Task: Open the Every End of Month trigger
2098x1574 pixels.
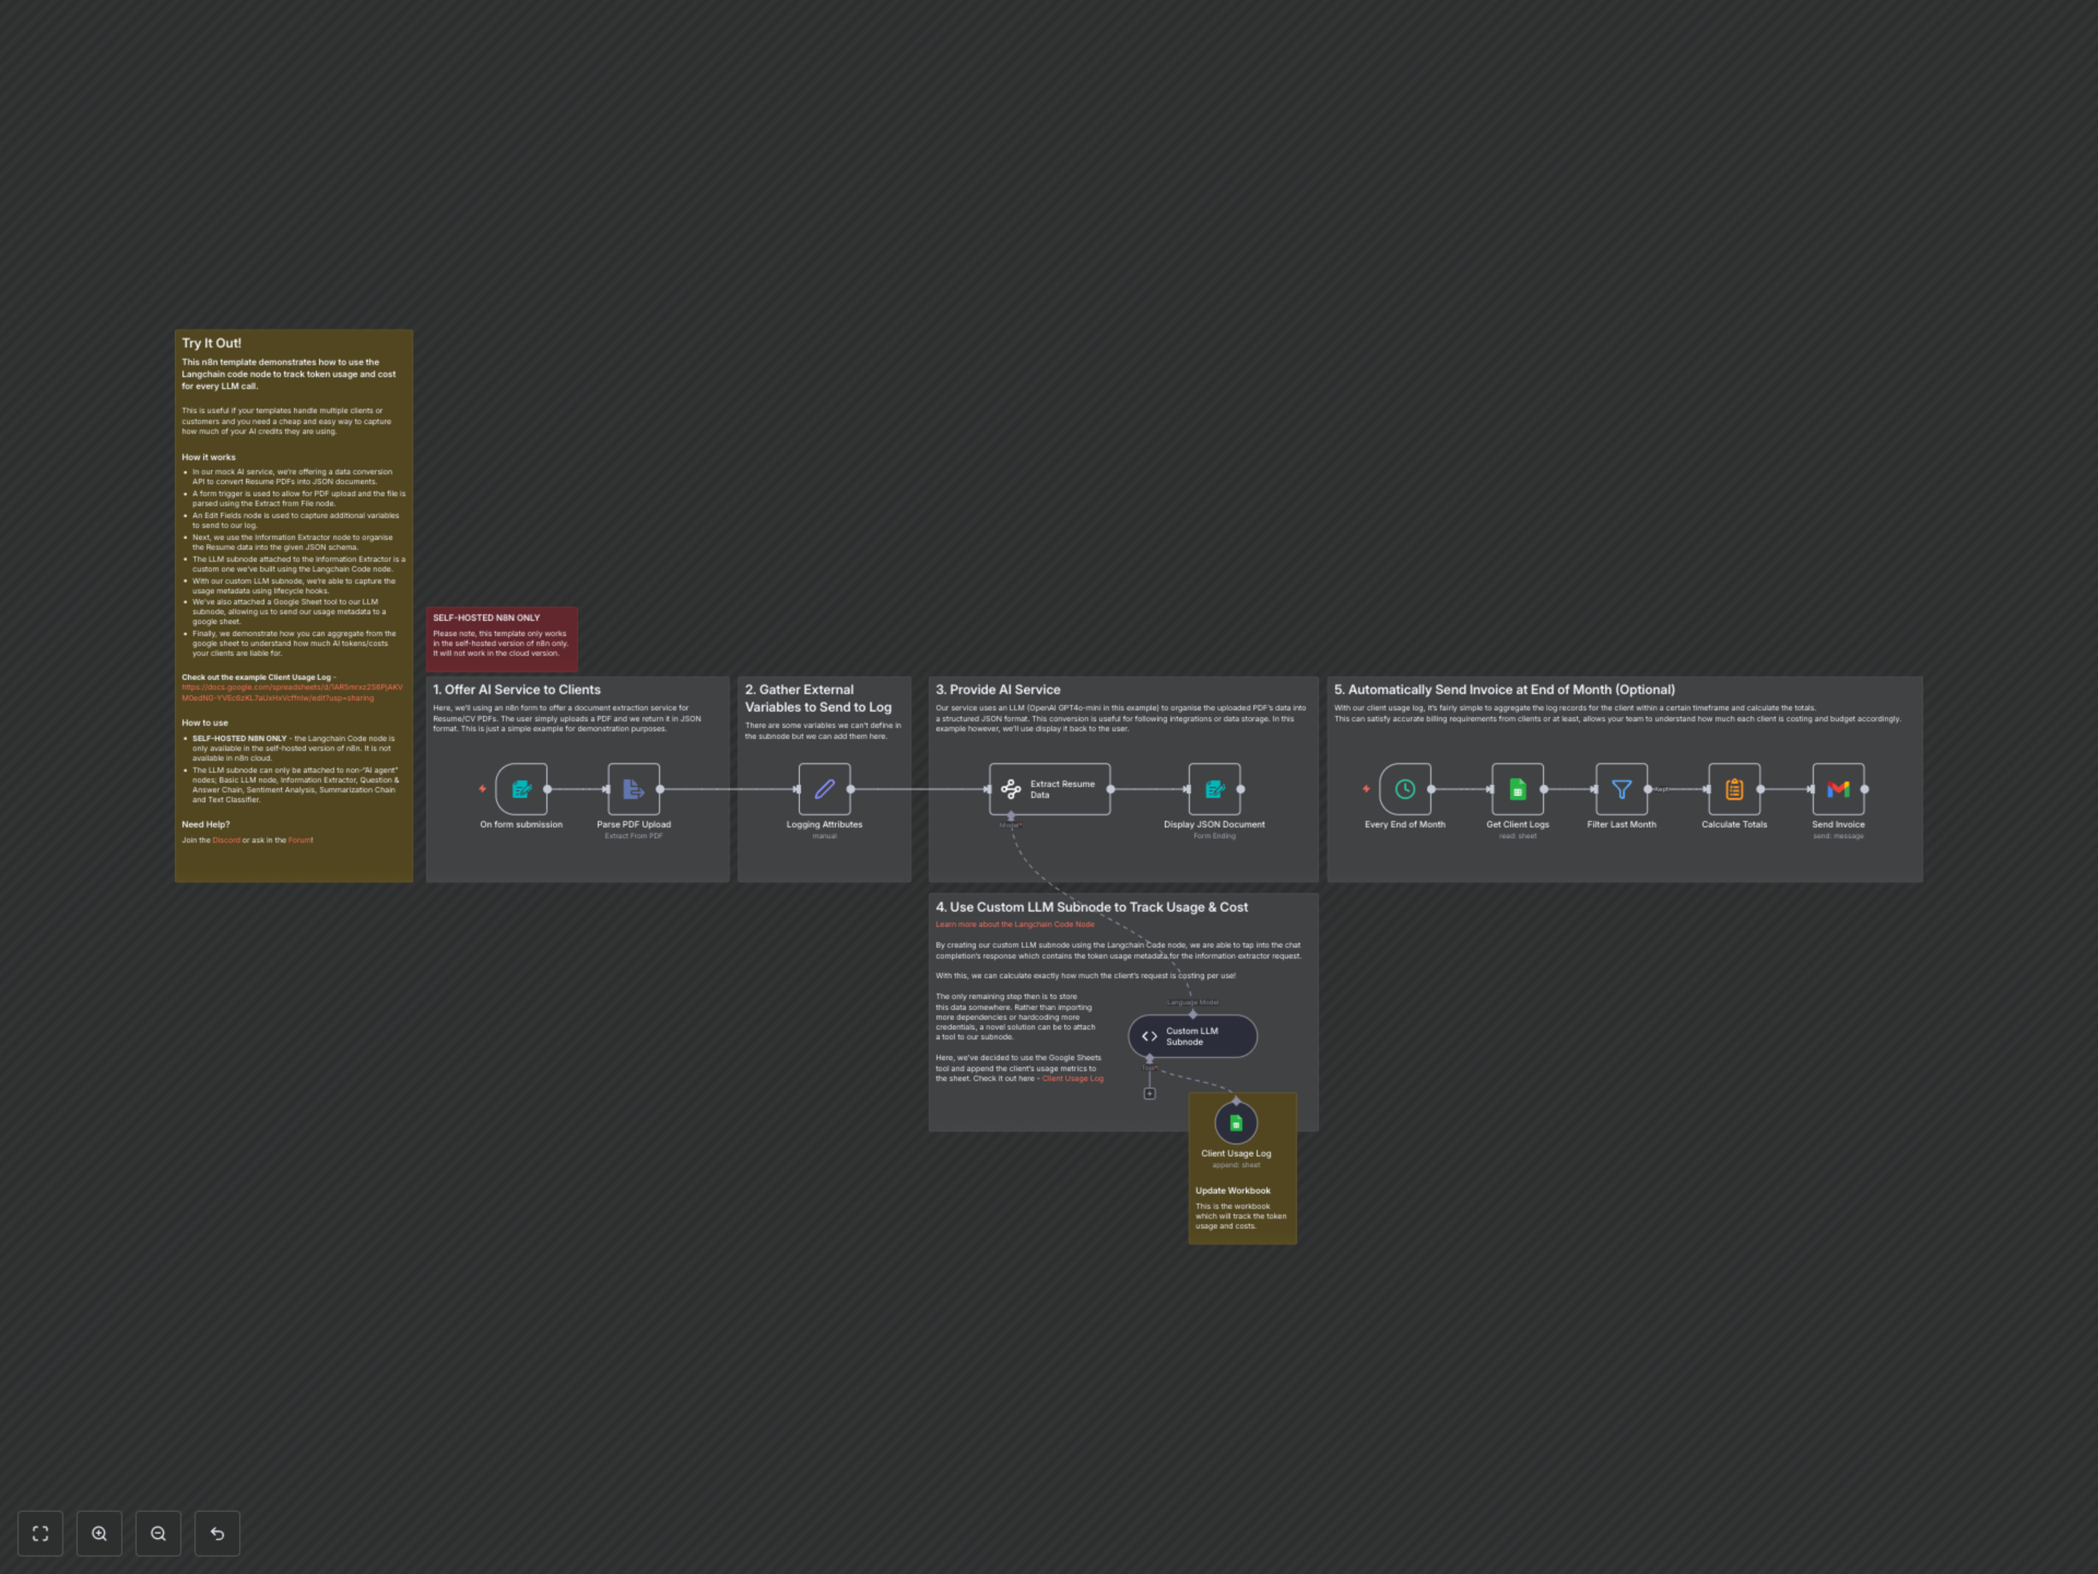Action: (1405, 789)
